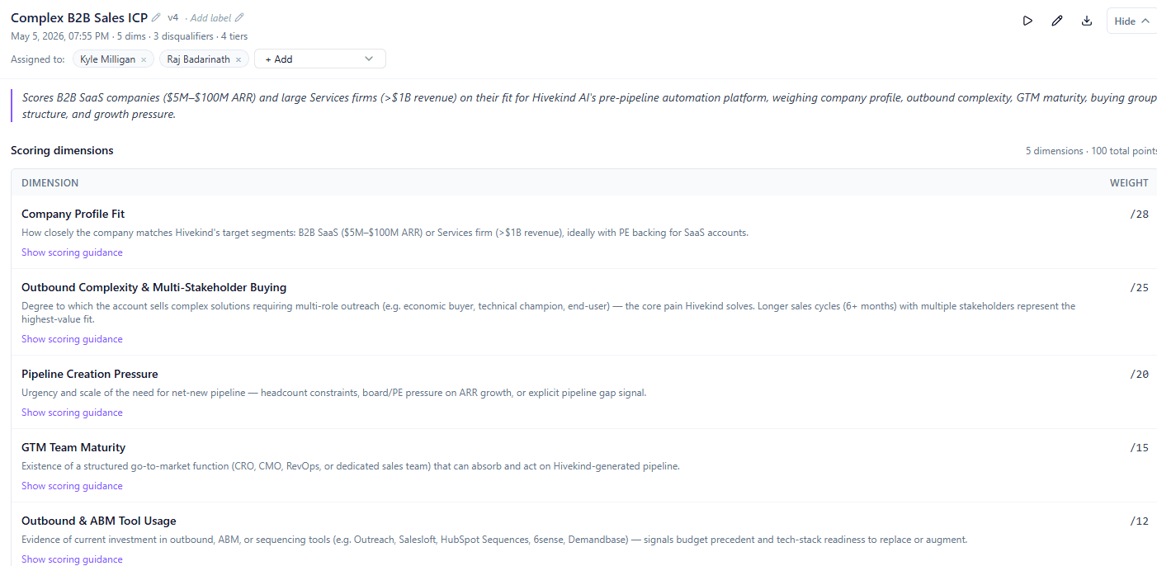Show scoring guidance for Outbound Complexity & Multi-Stakeholder Buying
The width and height of the screenshot is (1157, 566).
[72, 339]
